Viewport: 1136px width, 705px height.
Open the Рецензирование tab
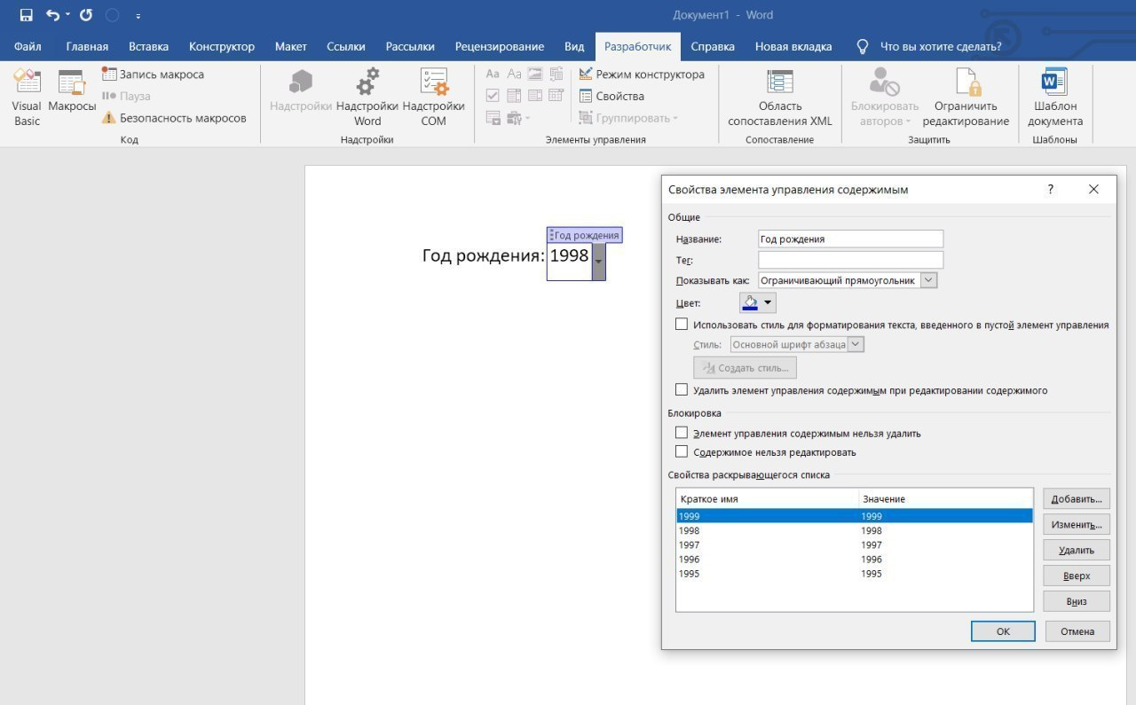499,46
